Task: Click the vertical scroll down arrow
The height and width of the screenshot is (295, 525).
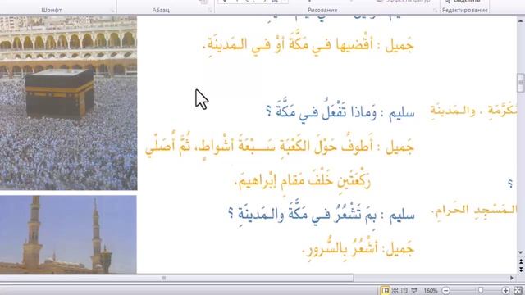Action: click(521, 253)
